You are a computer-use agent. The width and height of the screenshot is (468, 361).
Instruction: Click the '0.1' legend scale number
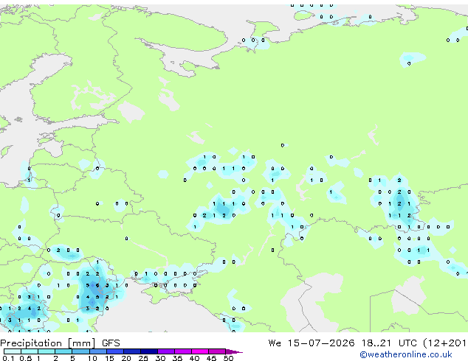8,358
